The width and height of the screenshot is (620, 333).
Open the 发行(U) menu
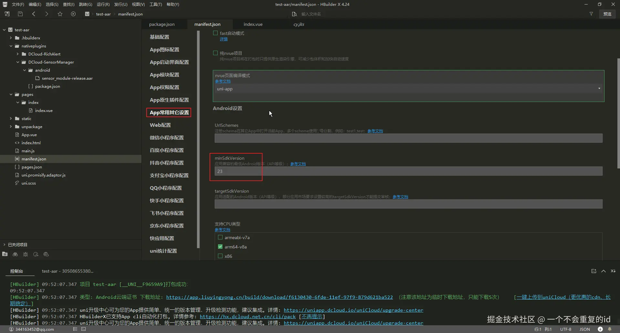coord(121,4)
